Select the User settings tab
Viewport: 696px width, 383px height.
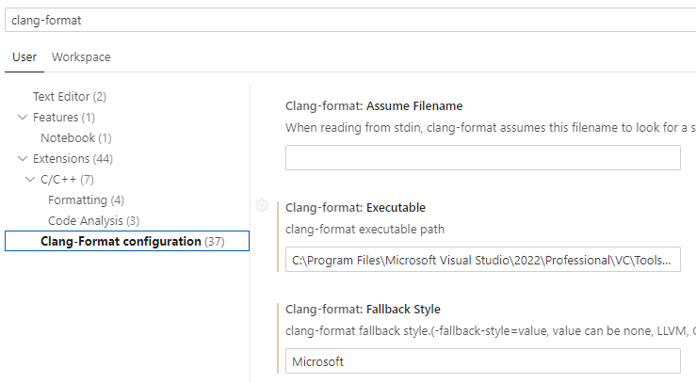(24, 57)
